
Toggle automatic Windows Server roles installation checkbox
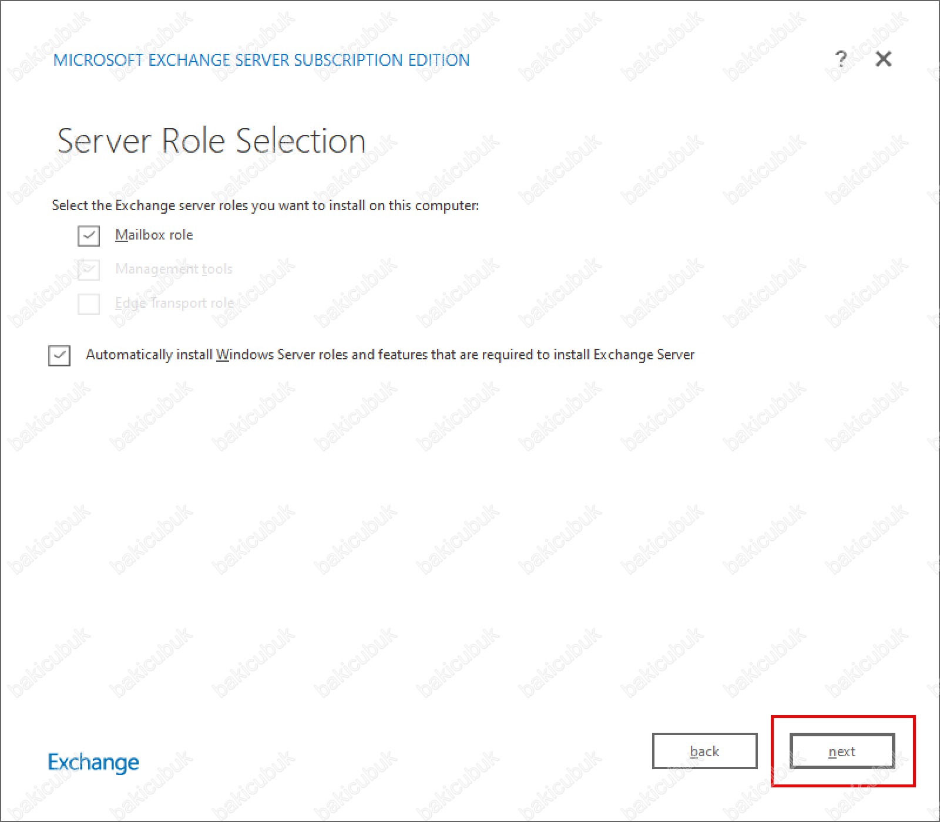coord(59,355)
